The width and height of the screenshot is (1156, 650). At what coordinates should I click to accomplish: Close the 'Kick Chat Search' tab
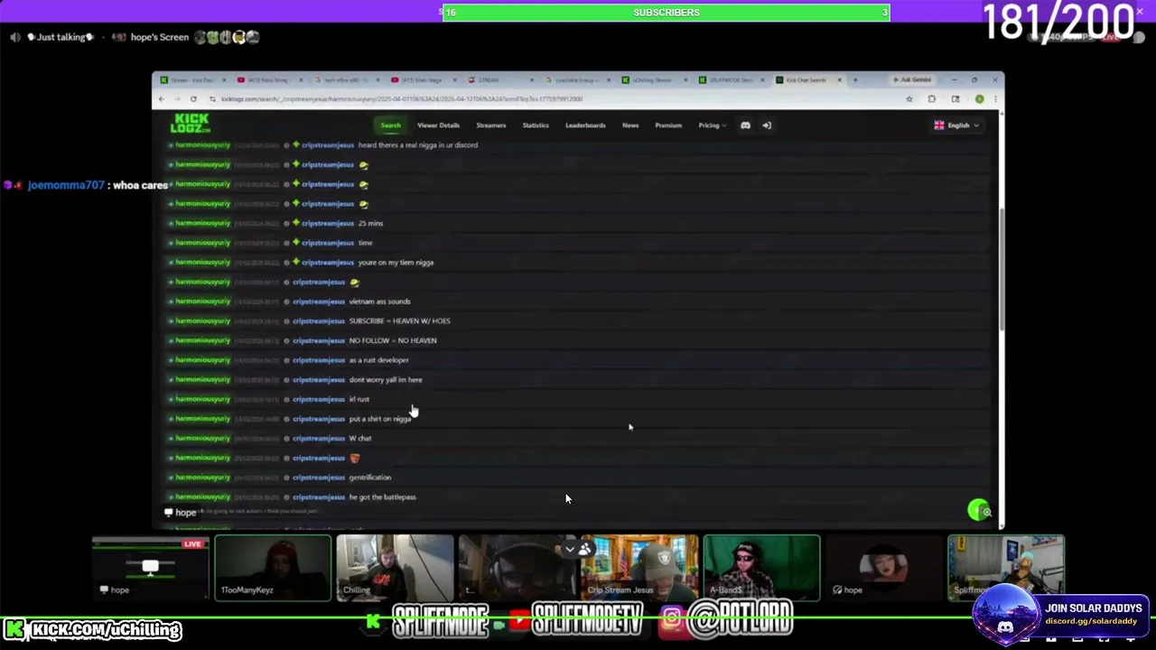[x=839, y=80]
